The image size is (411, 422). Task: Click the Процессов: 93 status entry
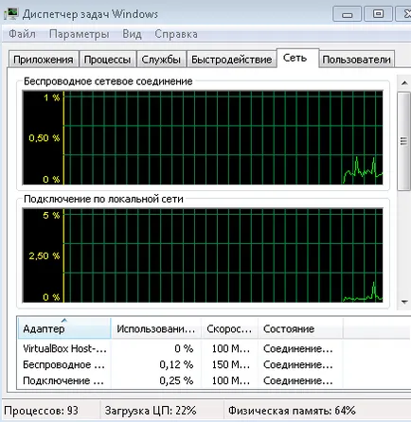pos(41,411)
